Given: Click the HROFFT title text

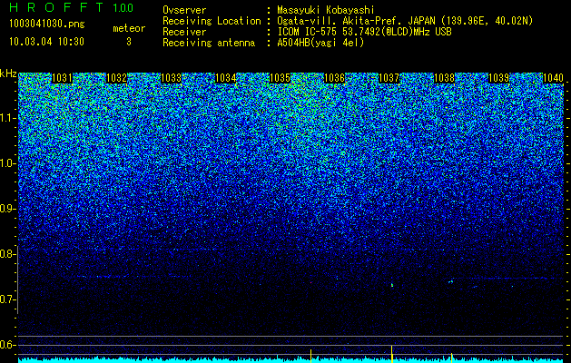Looking at the screenshot, I should [x=56, y=7].
